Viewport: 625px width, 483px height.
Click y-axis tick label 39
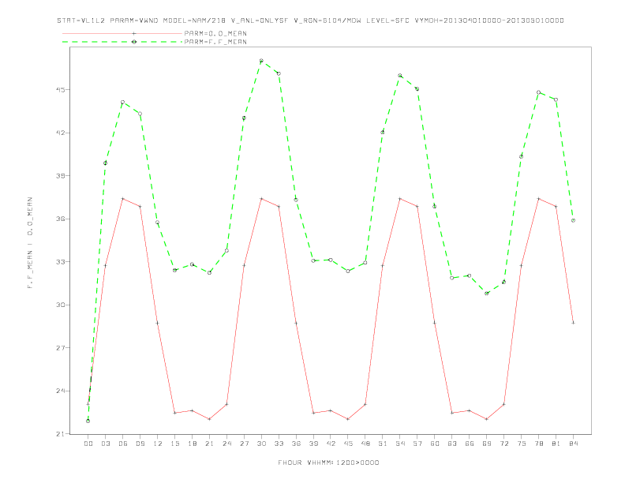click(60, 176)
